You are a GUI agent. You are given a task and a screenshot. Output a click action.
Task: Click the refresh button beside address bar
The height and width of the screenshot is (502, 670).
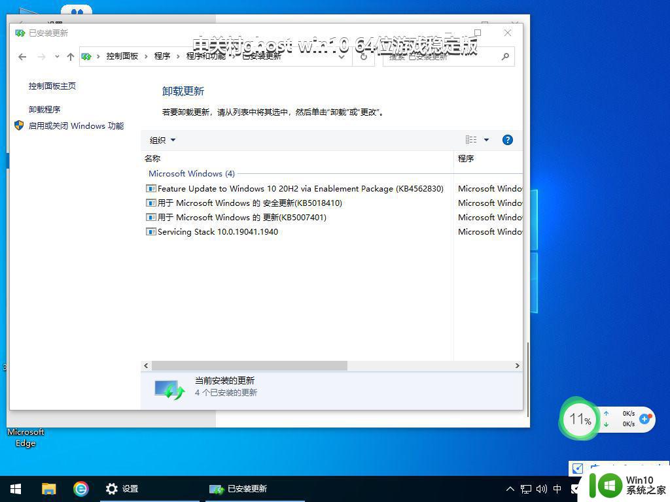[364, 57]
